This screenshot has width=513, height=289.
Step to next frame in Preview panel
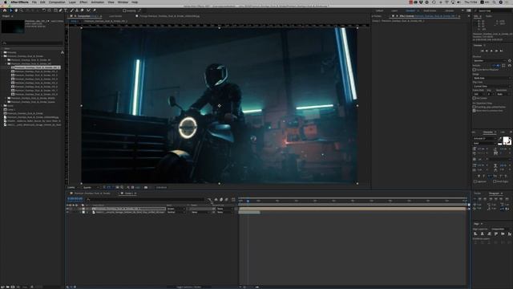pos(496,51)
